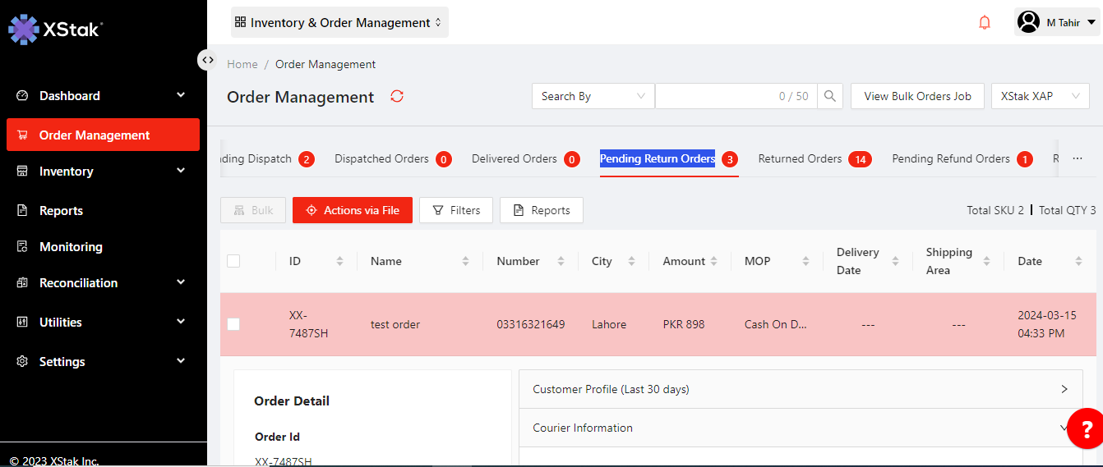The height and width of the screenshot is (467, 1103).
Task: Check the XX-7487SH order row checkbox
Action: [x=233, y=324]
